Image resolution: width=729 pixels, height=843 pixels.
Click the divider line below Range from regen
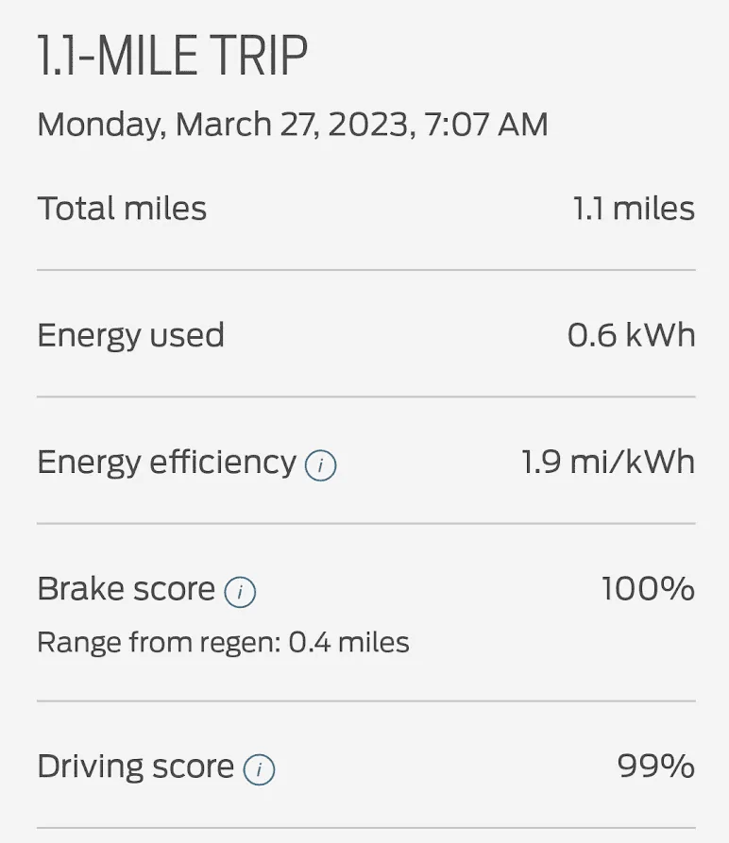[366, 701]
